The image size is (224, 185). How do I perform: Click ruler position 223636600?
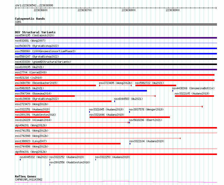pos(41,10)
